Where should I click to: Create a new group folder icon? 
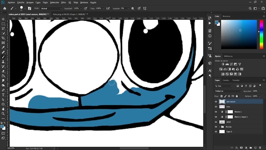pos(251,148)
